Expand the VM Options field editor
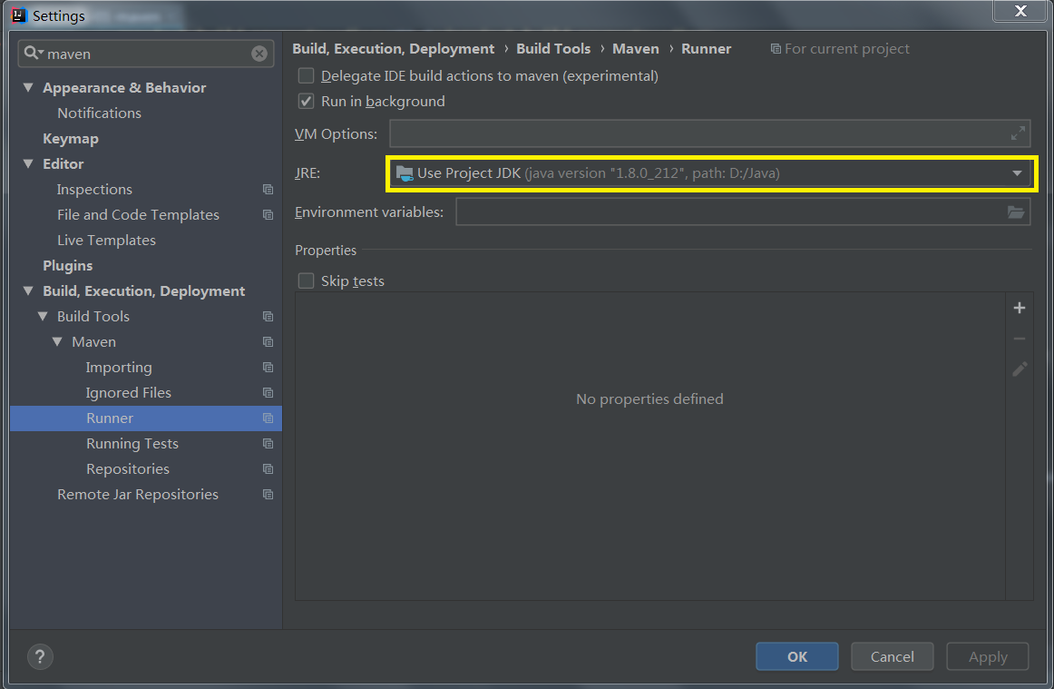The height and width of the screenshot is (689, 1054). tap(1018, 133)
